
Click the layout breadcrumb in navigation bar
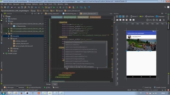click(59, 11)
